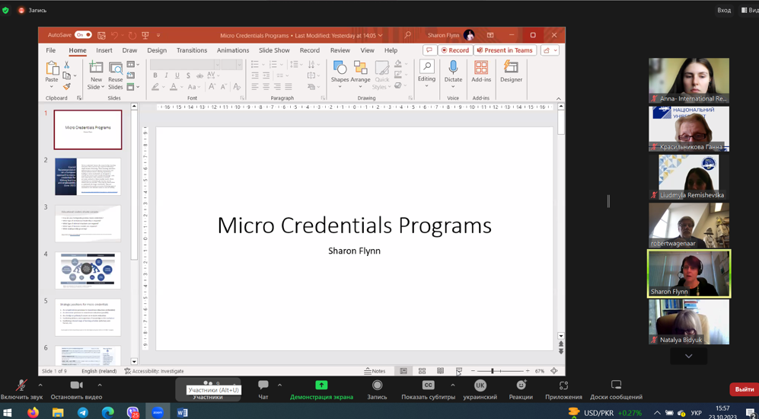This screenshot has height=419, width=759.
Task: Open the Editing dropdown in ribbon
Action: tap(426, 72)
